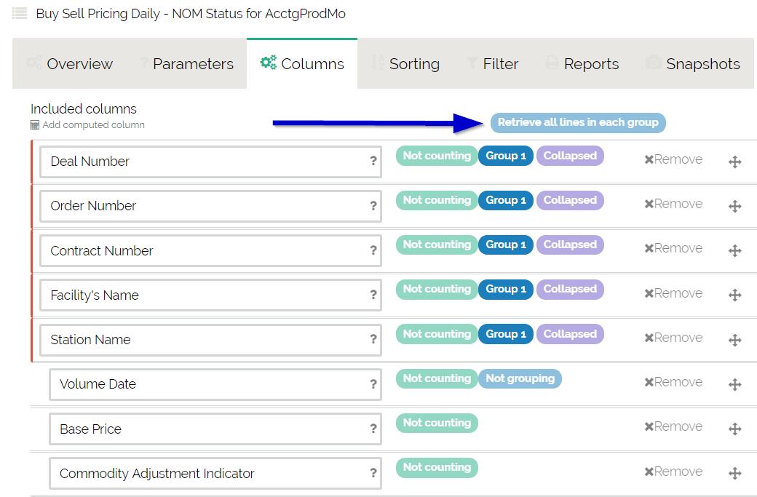Toggle 'Retrieve all lines in each group' badge
757x497 pixels.
pos(577,122)
